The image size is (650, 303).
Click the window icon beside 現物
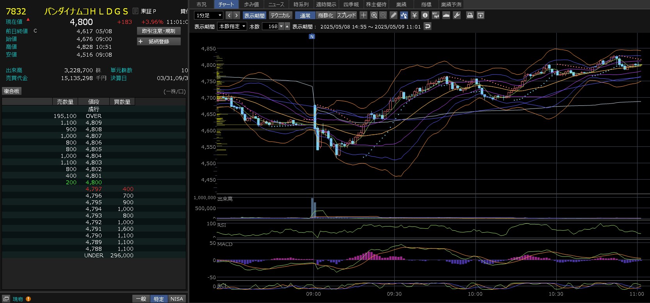click(6, 299)
